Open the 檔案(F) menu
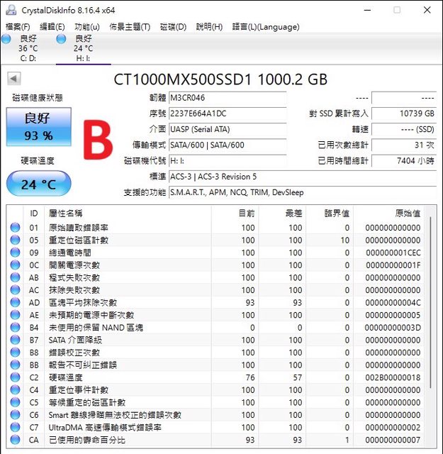 pos(18,27)
